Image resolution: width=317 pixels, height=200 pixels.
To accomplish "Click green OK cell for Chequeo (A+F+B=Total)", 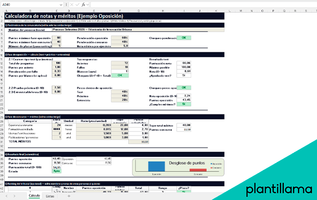I will click(x=120, y=75).
